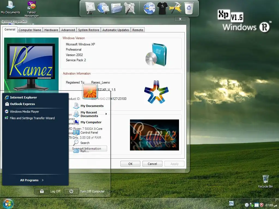Open My Computer in Start menu
The width and height of the screenshot is (279, 209).
pos(87,122)
